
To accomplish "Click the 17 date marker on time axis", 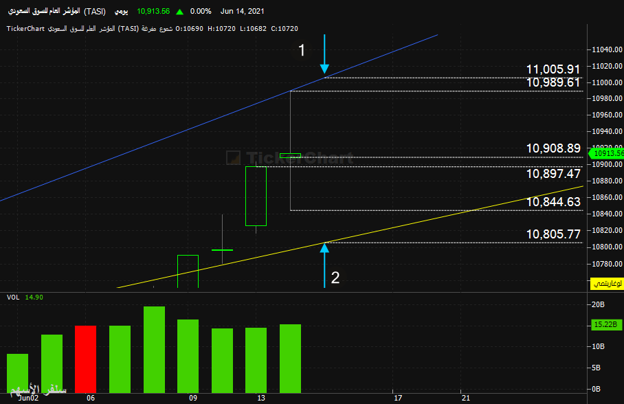I will tap(398, 398).
